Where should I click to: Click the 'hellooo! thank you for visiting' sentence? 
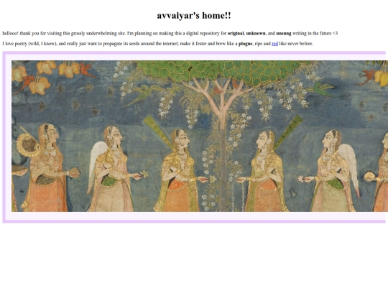coord(170,33)
